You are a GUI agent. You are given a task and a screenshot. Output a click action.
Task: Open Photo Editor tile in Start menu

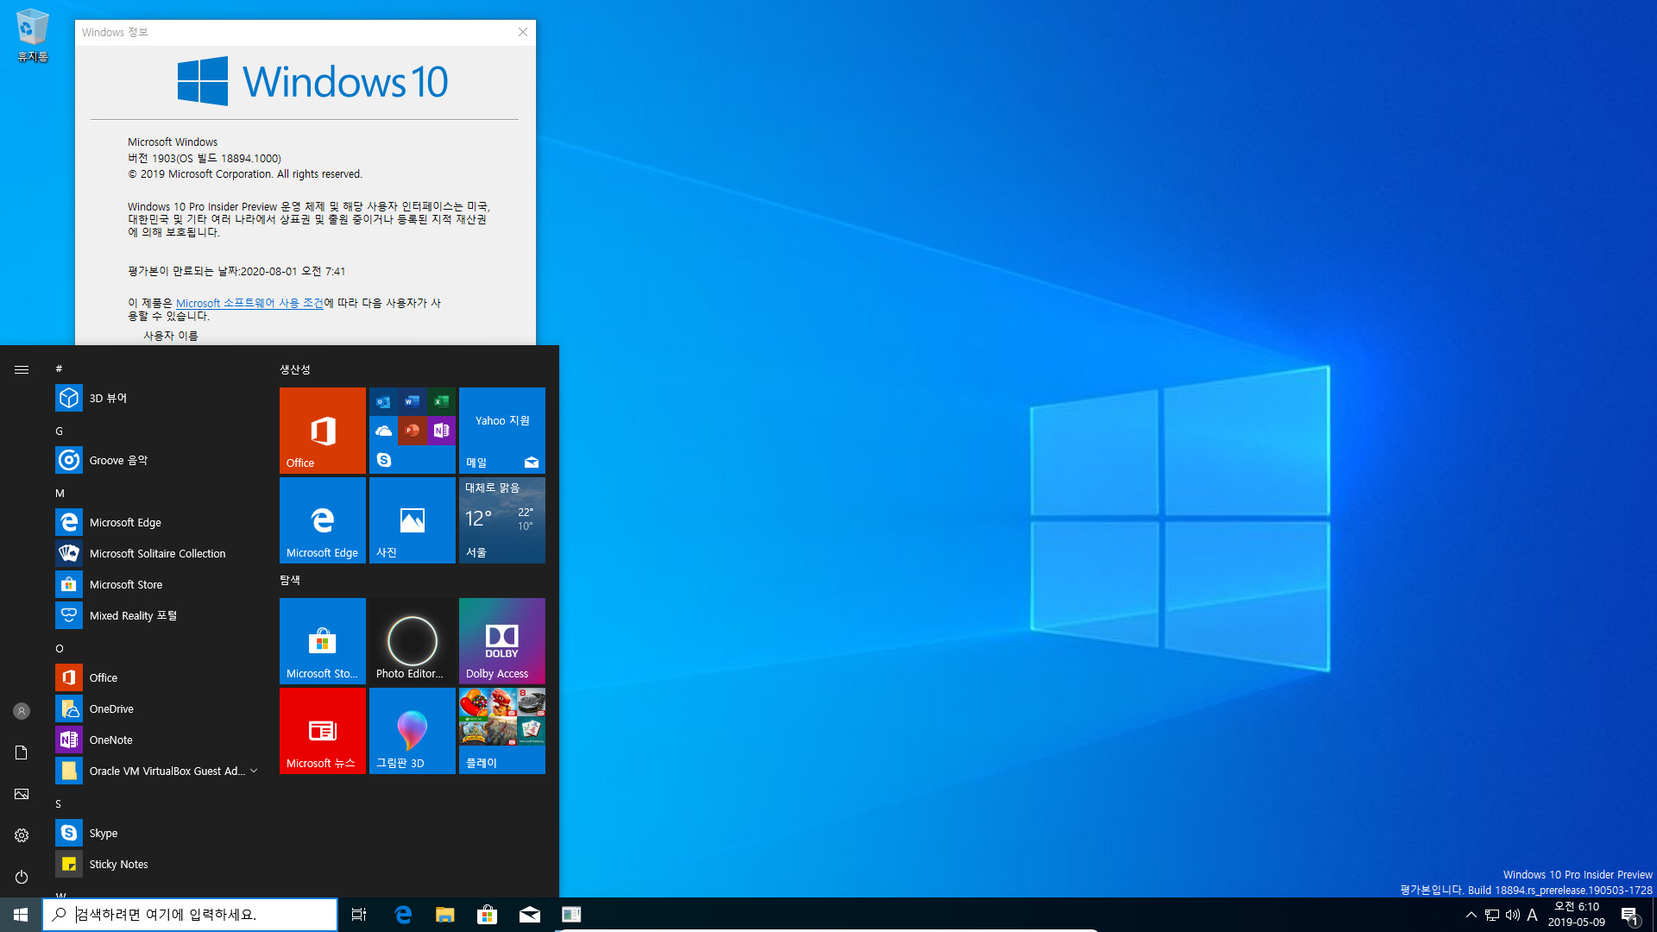pos(412,639)
